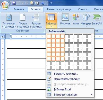Click the tab stop selector on ruler

click(x=3, y=37)
